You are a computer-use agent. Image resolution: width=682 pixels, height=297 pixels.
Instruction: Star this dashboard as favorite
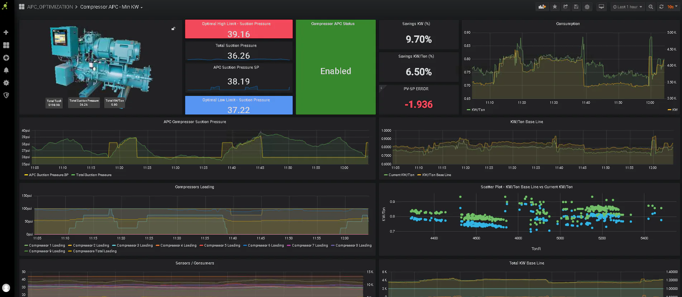pos(555,7)
